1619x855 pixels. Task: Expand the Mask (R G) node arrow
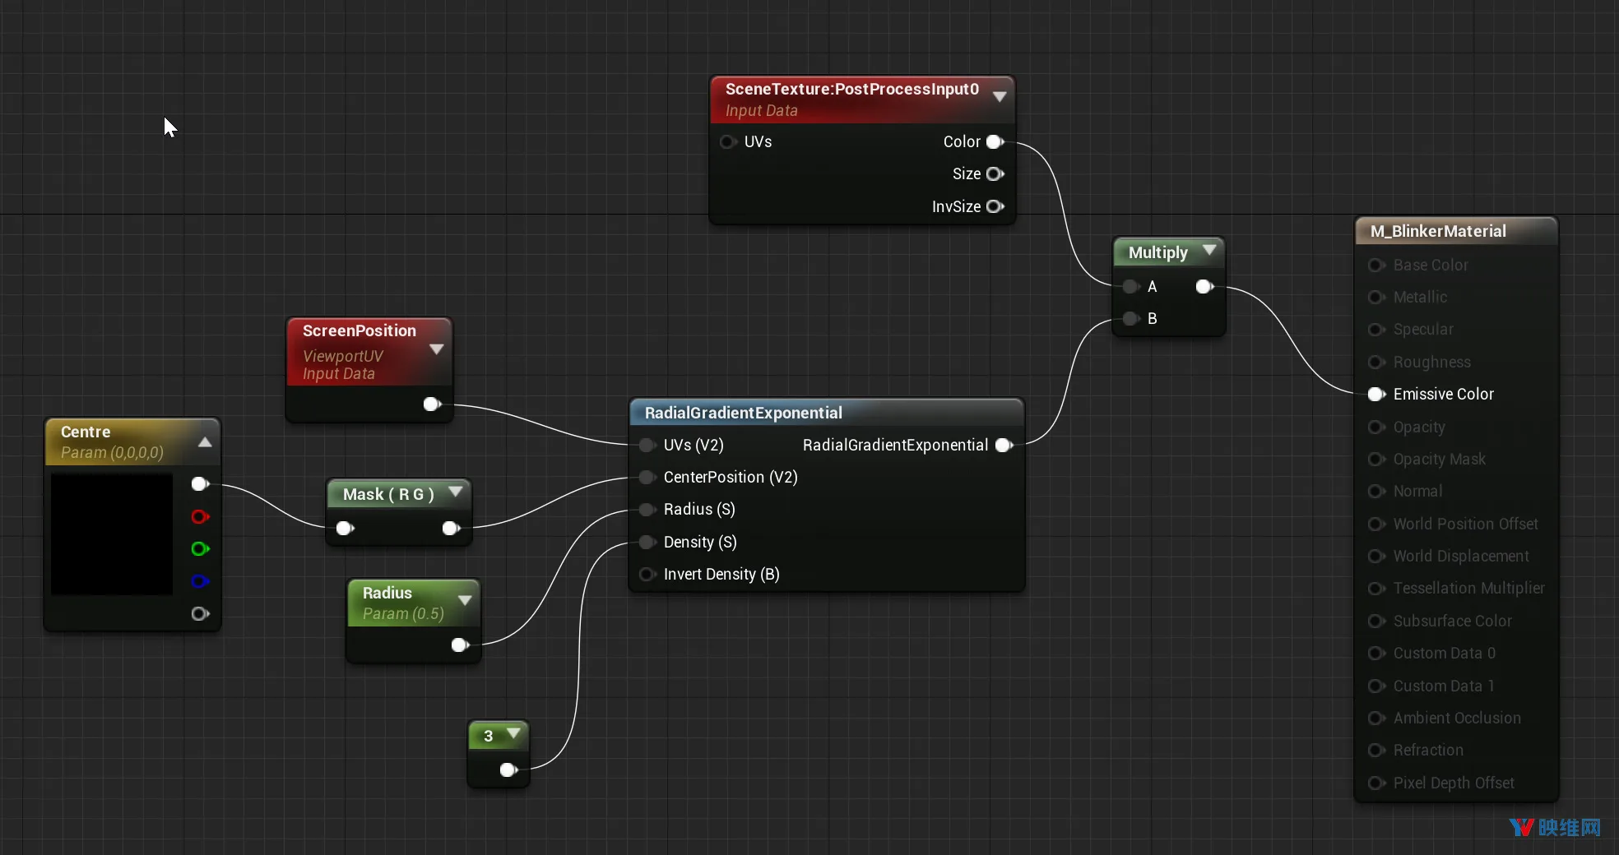point(455,492)
